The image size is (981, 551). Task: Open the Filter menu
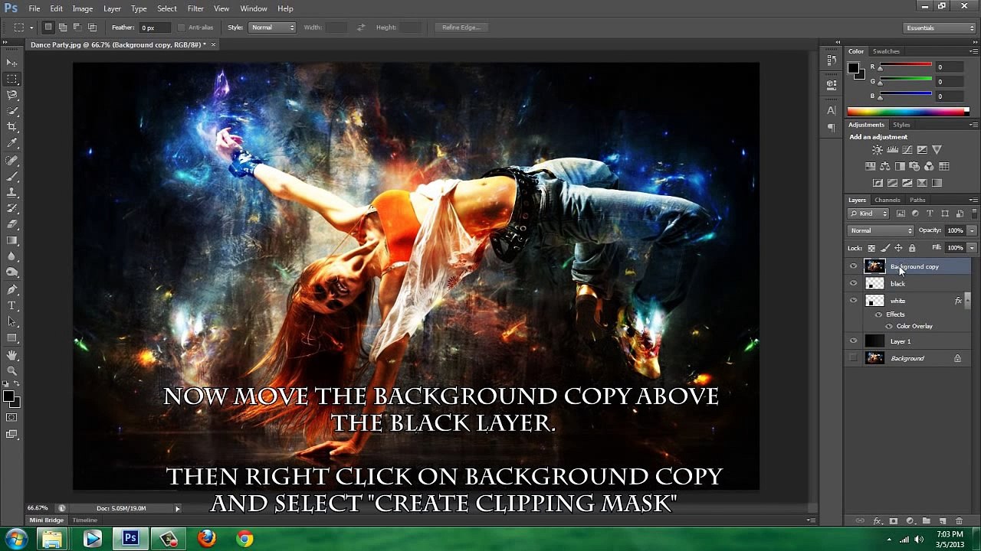point(195,8)
